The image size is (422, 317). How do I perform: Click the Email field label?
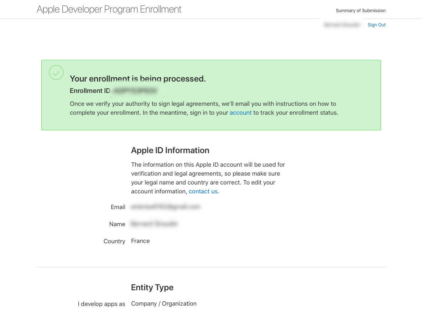tap(118, 207)
